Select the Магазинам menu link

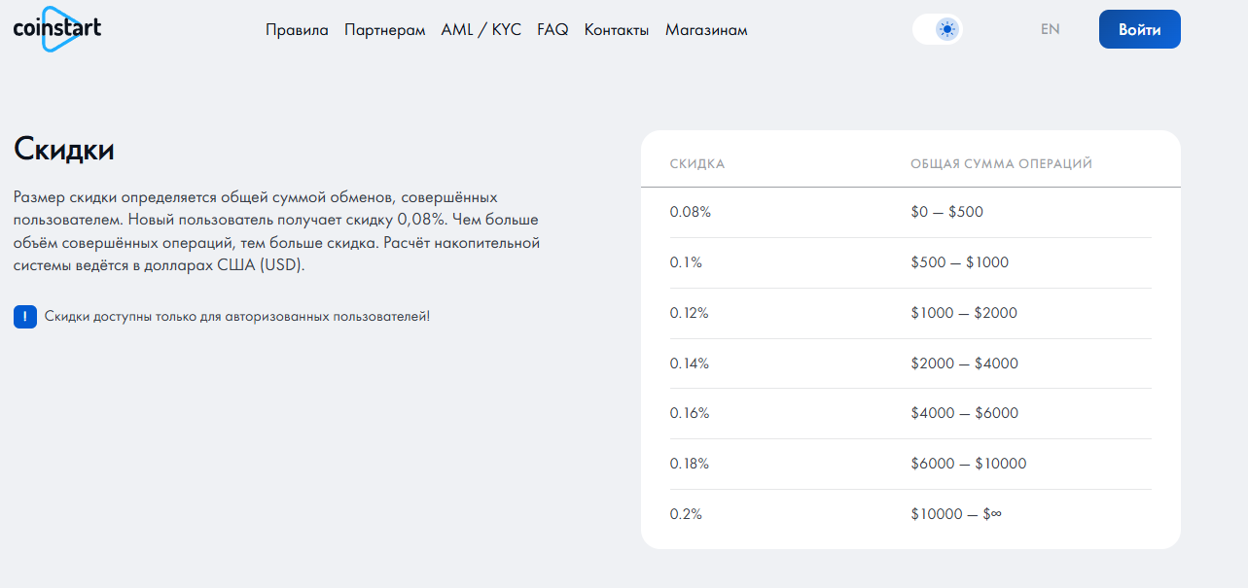coord(706,30)
